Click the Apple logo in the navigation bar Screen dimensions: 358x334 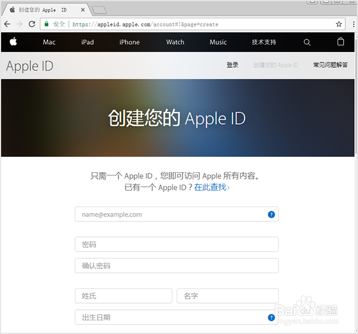click(x=13, y=42)
